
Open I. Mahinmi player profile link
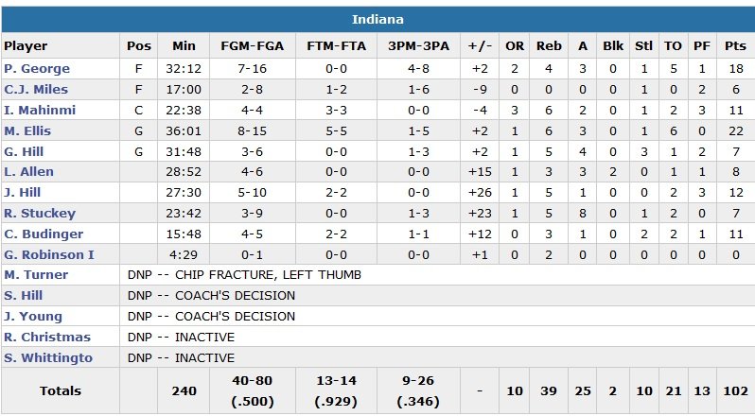tap(39, 110)
